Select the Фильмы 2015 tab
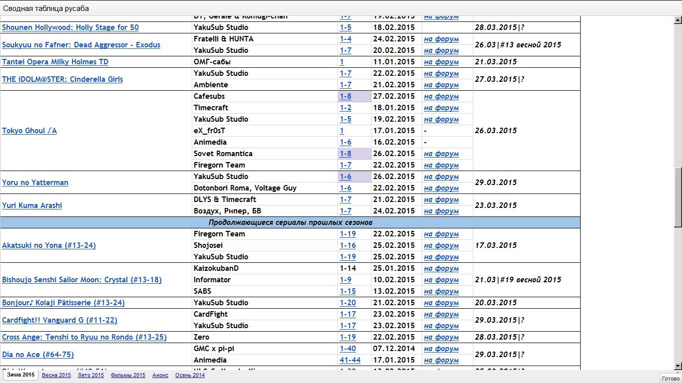 click(128, 375)
